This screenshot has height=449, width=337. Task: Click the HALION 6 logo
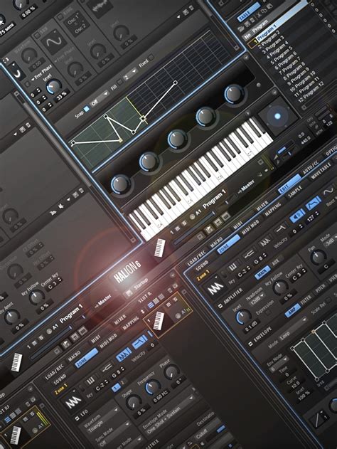tap(127, 271)
